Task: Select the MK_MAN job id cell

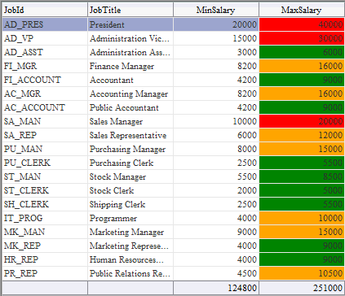Action: 45,232
